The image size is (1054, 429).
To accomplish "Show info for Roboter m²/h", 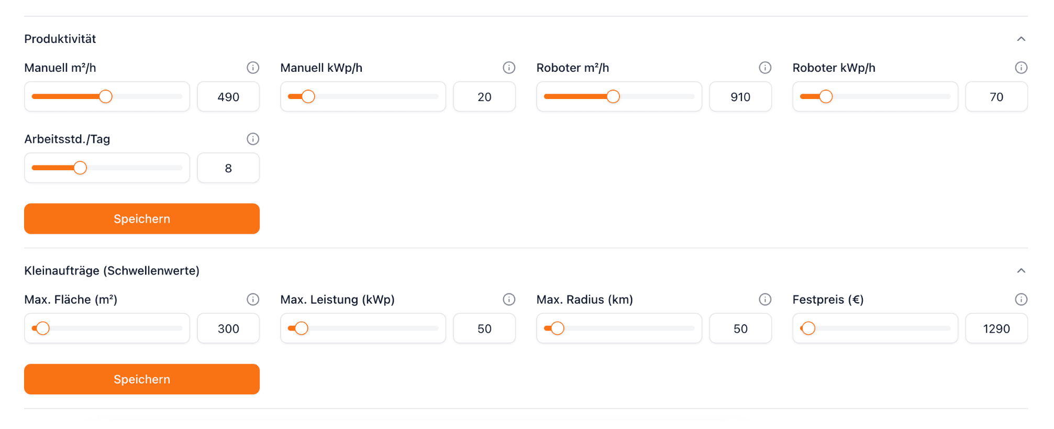I will tap(765, 68).
